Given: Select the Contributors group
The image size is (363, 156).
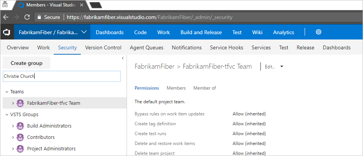Looking at the screenshot, I should pos(41,137).
